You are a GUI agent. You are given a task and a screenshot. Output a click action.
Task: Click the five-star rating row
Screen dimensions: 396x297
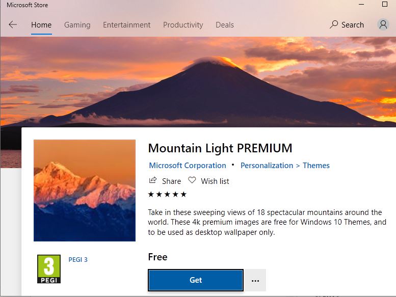[x=167, y=194]
